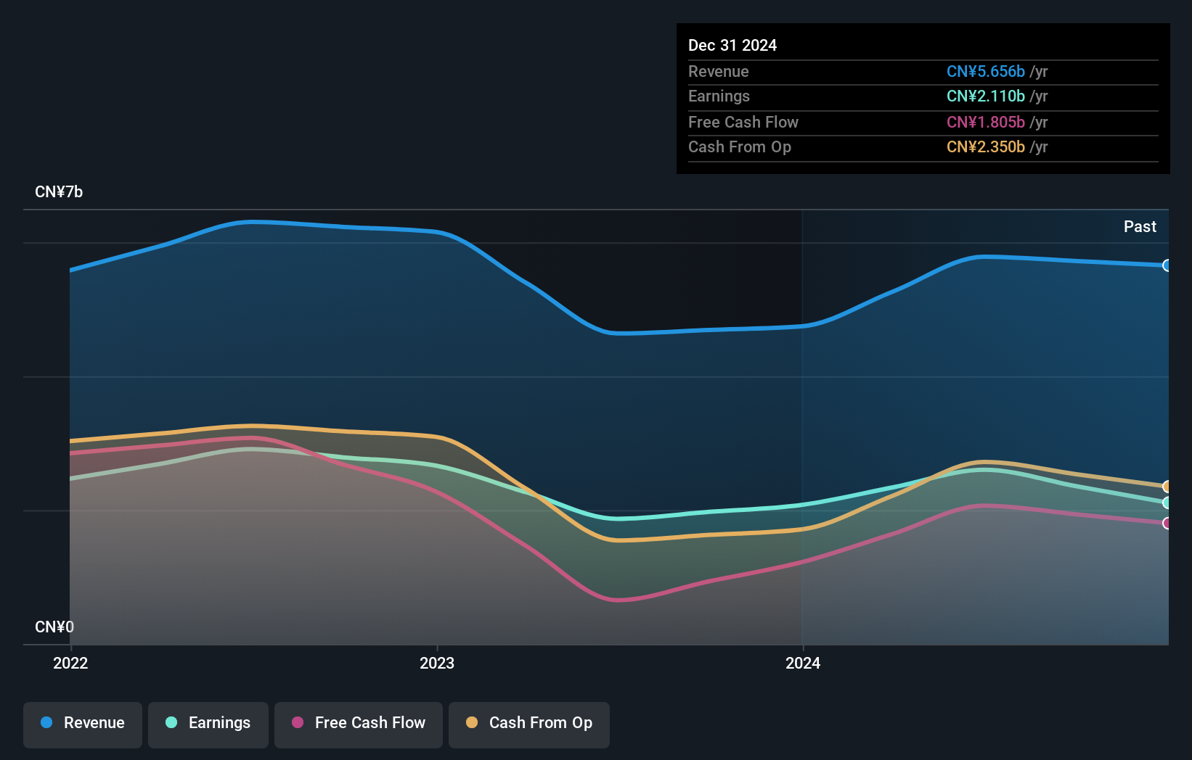Select the 2023 label on the timeline
Viewport: 1192px width, 760px height.
436,663
